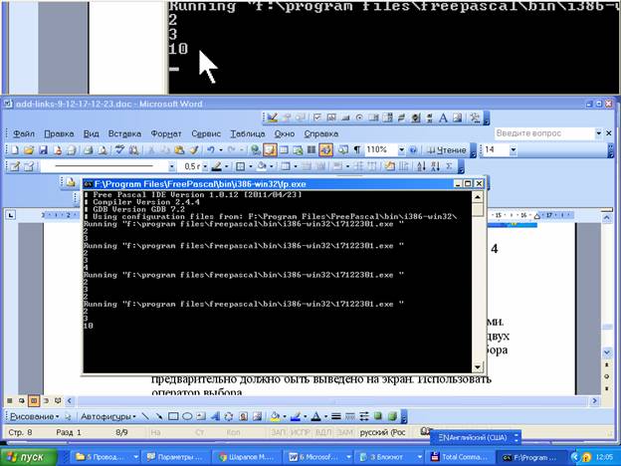
Task: Save the document with the floppy icon
Action: [x=43, y=150]
